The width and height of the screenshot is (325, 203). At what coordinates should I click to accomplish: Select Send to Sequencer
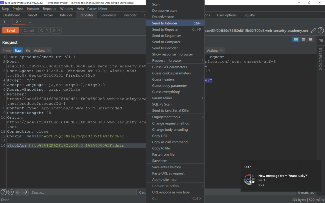pyautogui.click(x=175, y=35)
